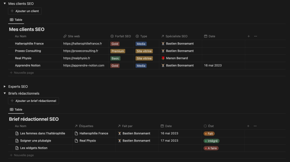This screenshot has height=162, width=290.
Task: Open the Praxeo Consulting client page
Action: click(28, 51)
